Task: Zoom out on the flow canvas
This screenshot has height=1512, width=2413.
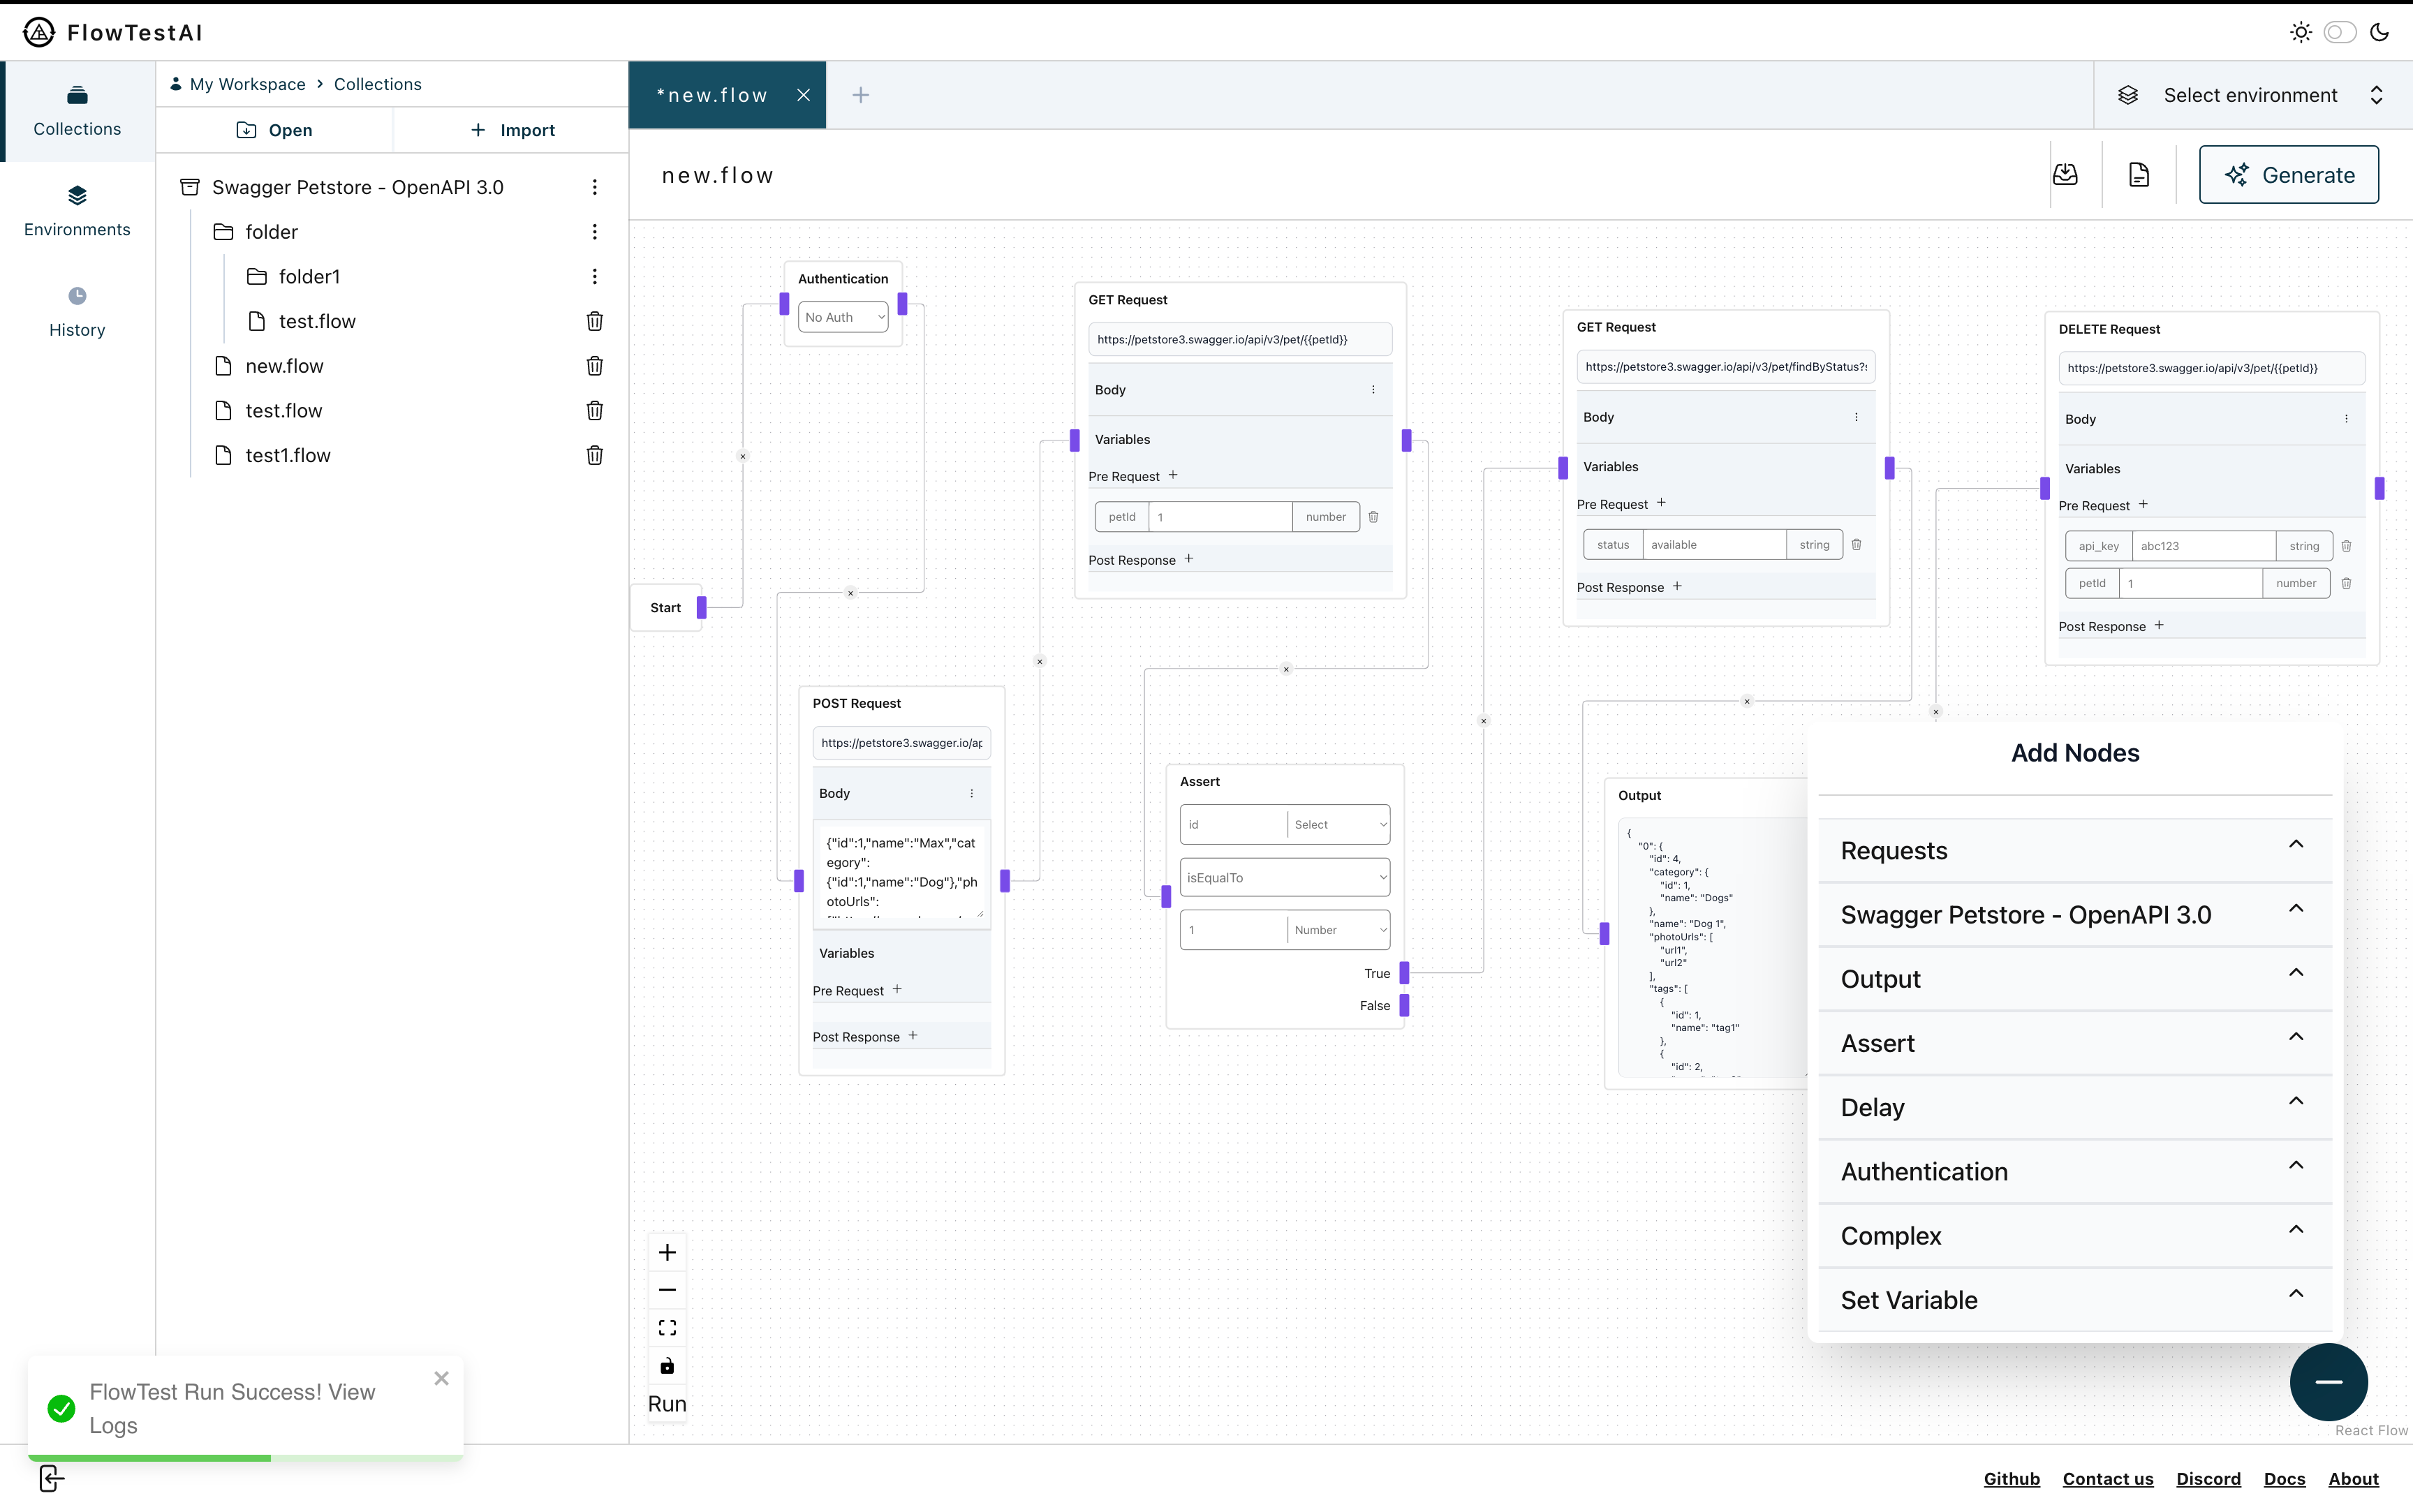Action: point(667,1290)
